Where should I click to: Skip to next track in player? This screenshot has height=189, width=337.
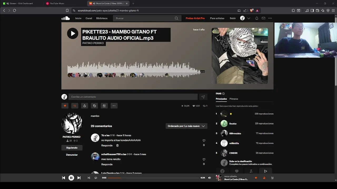click(79, 178)
